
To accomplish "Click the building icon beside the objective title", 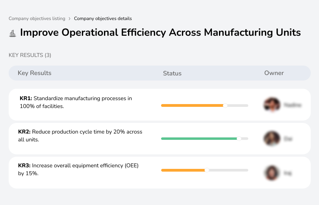I will point(12,33).
